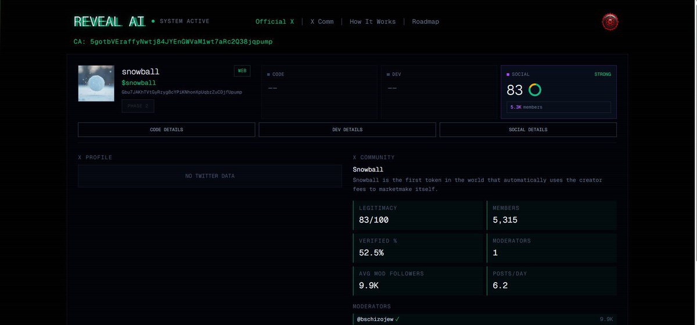This screenshot has height=325, width=697.
Task: Click the POSTS/DAY 6.2 value
Action: tap(500, 285)
